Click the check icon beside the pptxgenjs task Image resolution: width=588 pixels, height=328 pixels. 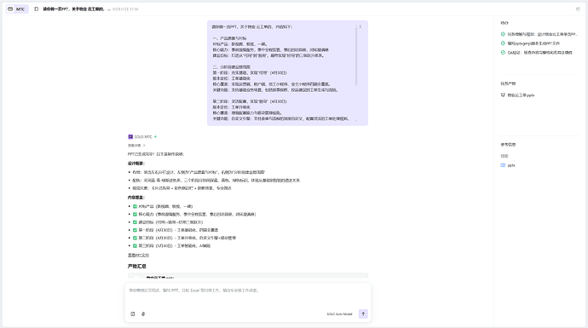click(x=503, y=43)
